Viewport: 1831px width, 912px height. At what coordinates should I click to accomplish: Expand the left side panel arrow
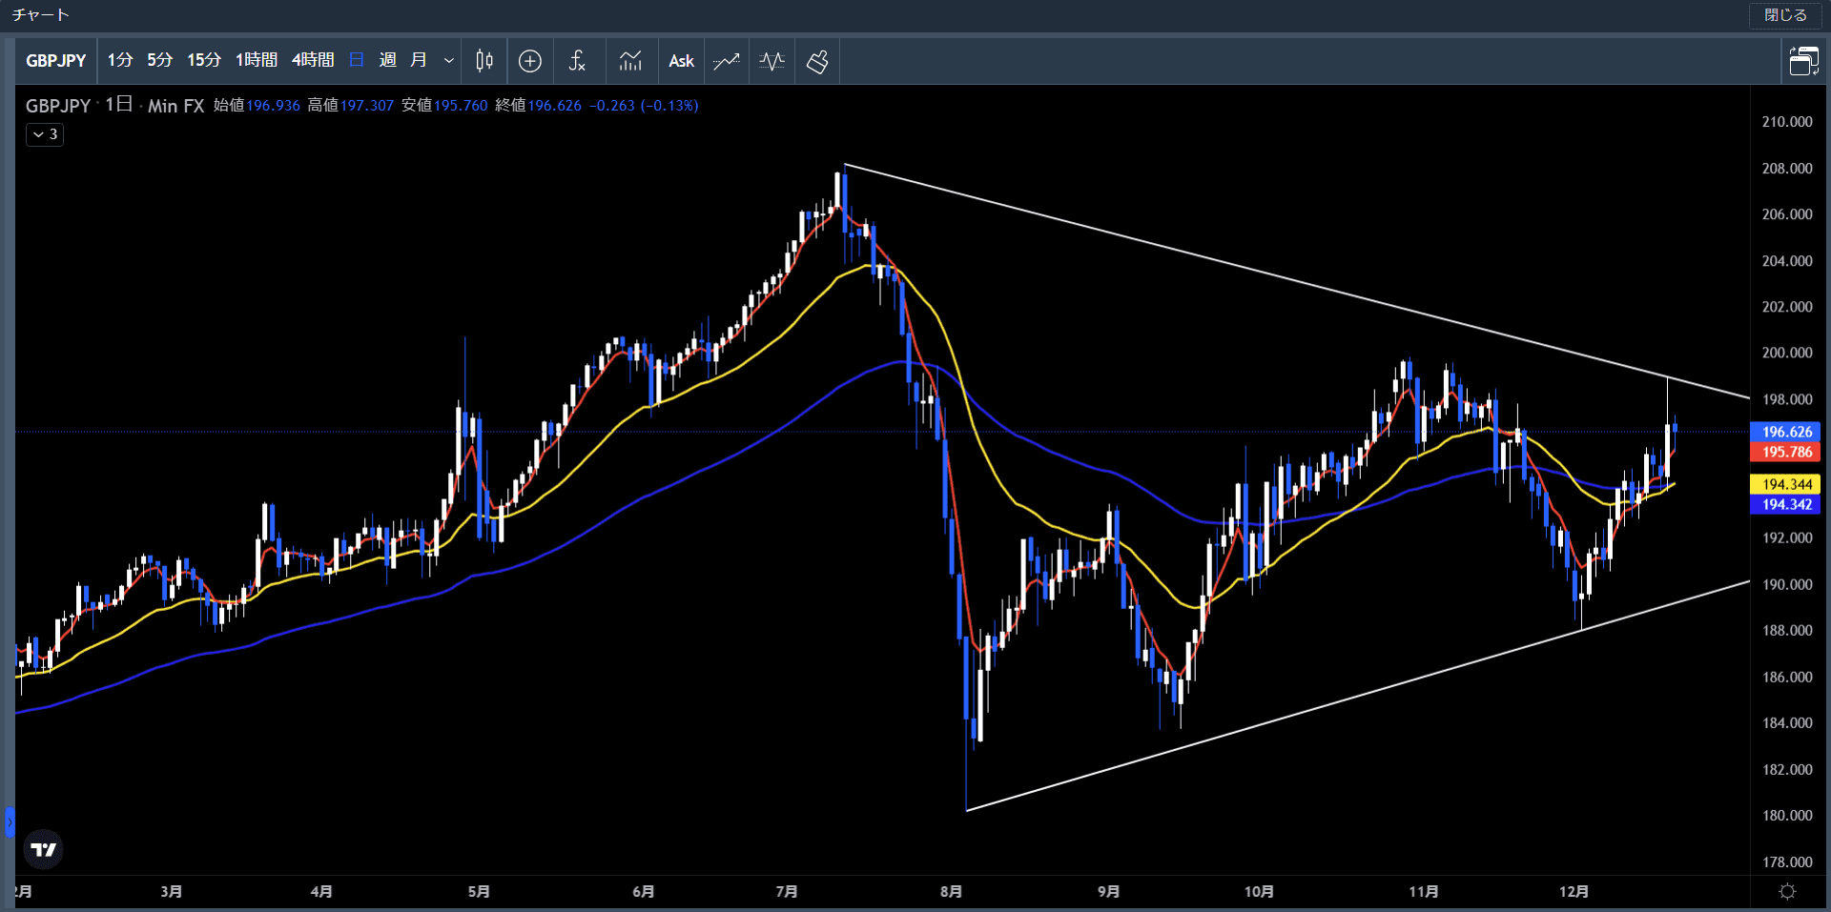tap(10, 821)
